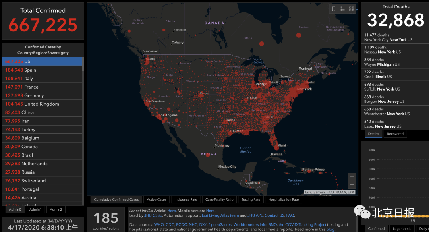Viewport: 429px width, 232px height.
Task: Zoom out with the map minus button
Action: coord(352,185)
